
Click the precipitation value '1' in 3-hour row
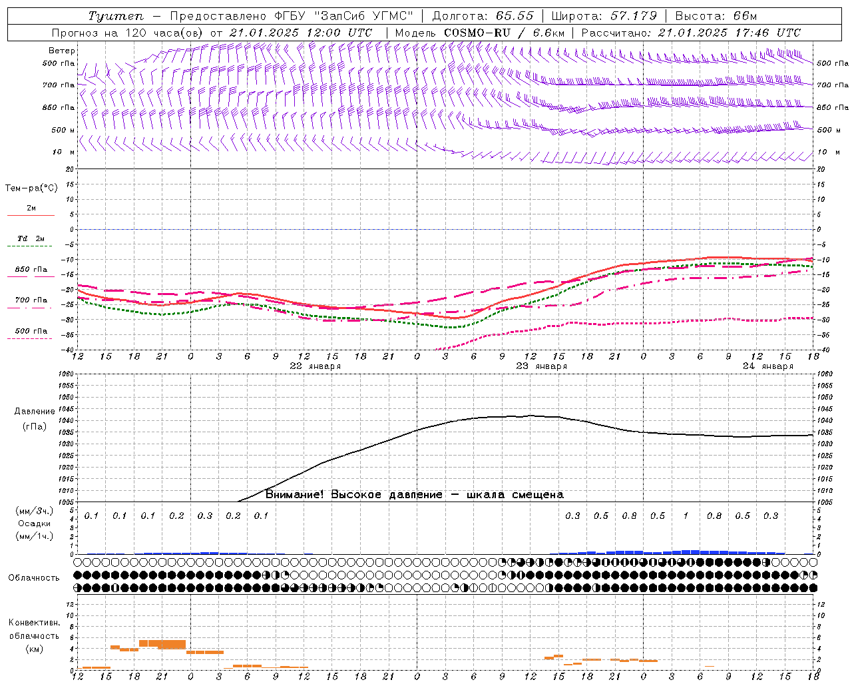click(686, 516)
